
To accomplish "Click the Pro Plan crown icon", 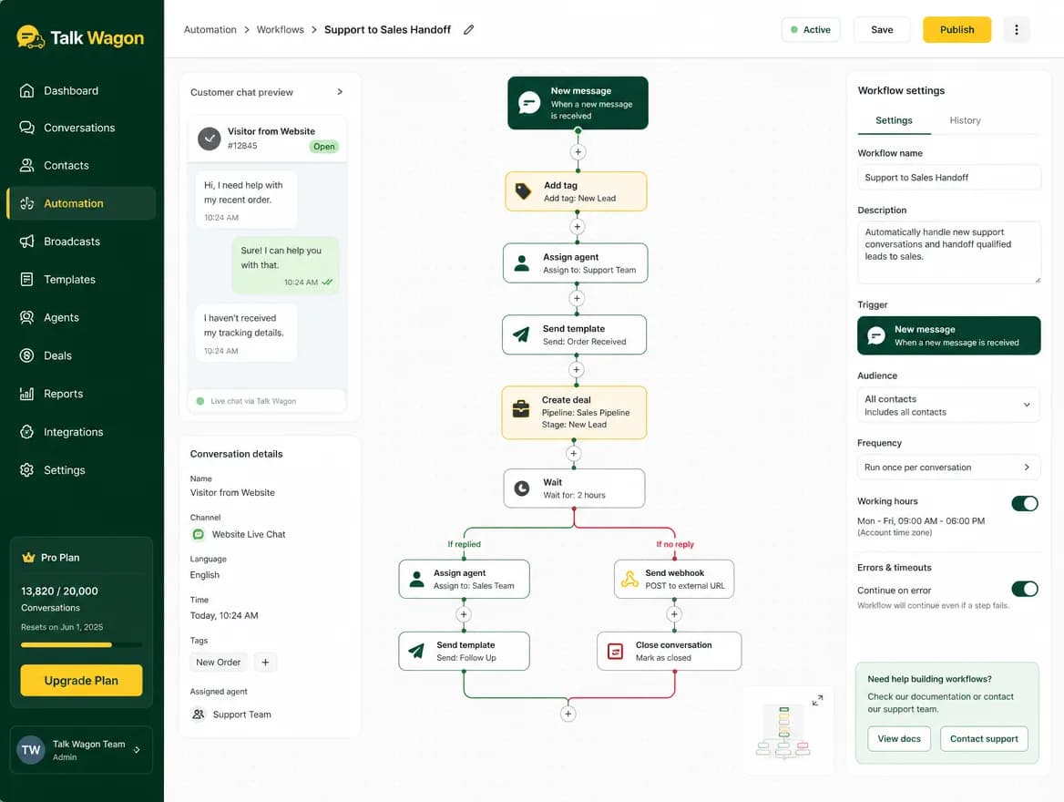I will [x=28, y=558].
